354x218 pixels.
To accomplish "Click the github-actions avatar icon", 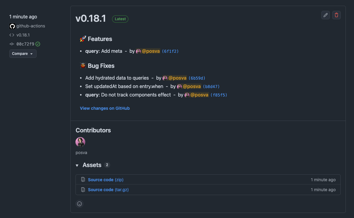I will (12, 26).
